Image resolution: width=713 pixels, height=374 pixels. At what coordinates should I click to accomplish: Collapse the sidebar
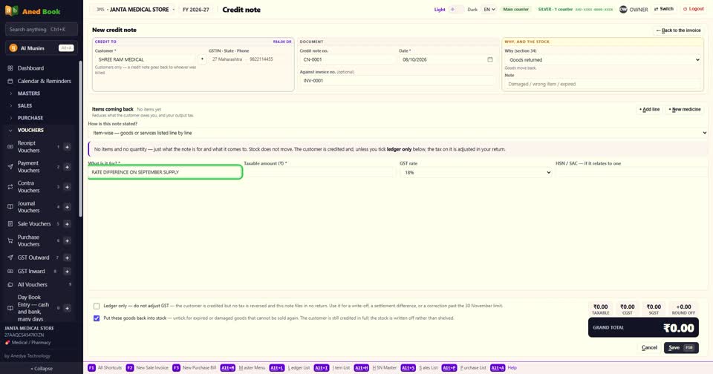point(42,369)
